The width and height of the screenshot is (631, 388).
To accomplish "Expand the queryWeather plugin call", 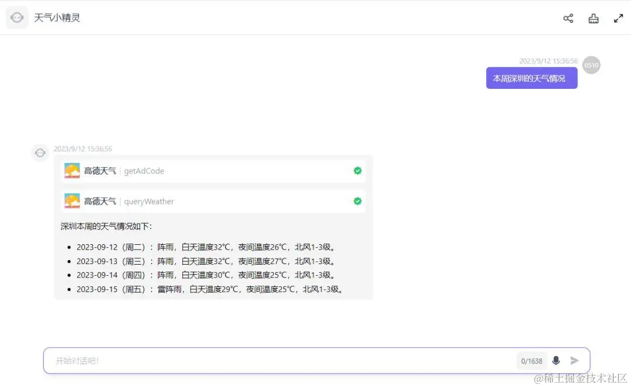I will (213, 201).
